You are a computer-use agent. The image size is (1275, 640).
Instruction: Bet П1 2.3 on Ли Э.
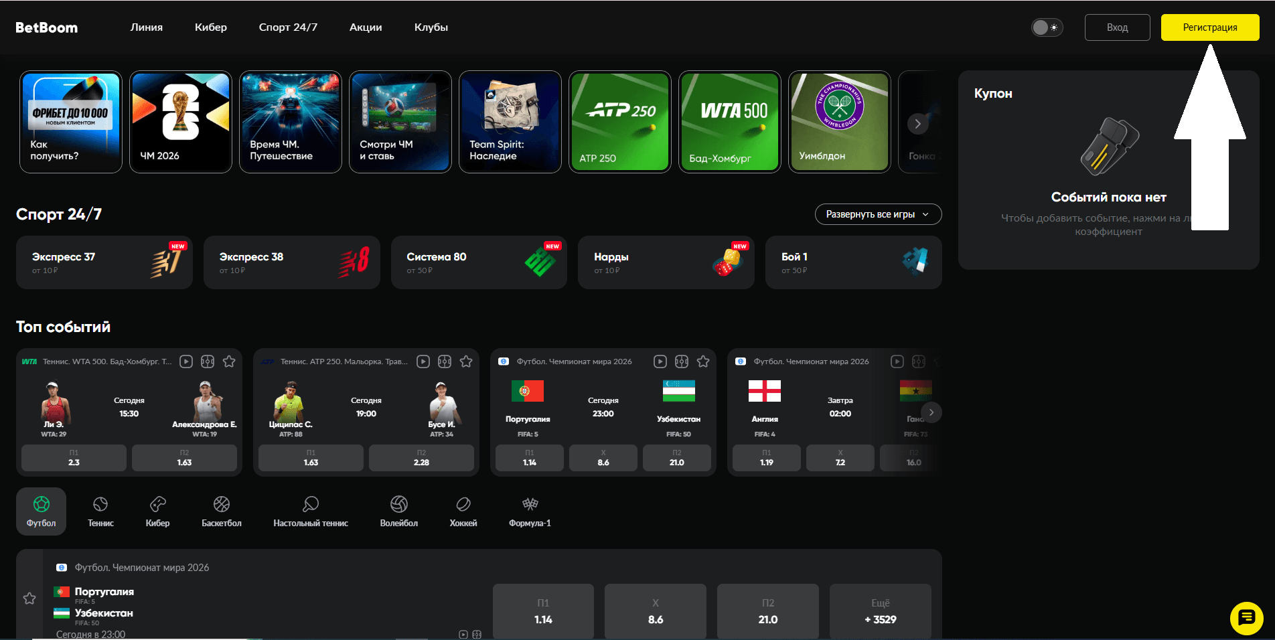[74, 458]
